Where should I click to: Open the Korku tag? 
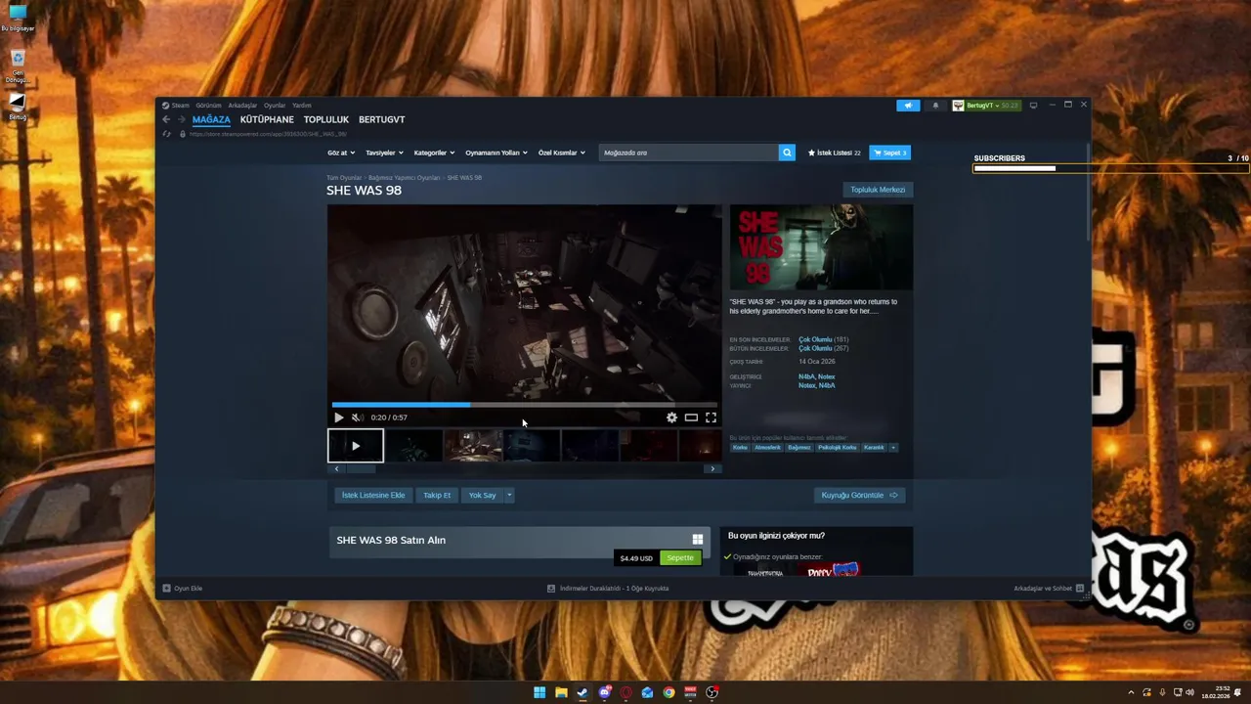[x=740, y=448]
